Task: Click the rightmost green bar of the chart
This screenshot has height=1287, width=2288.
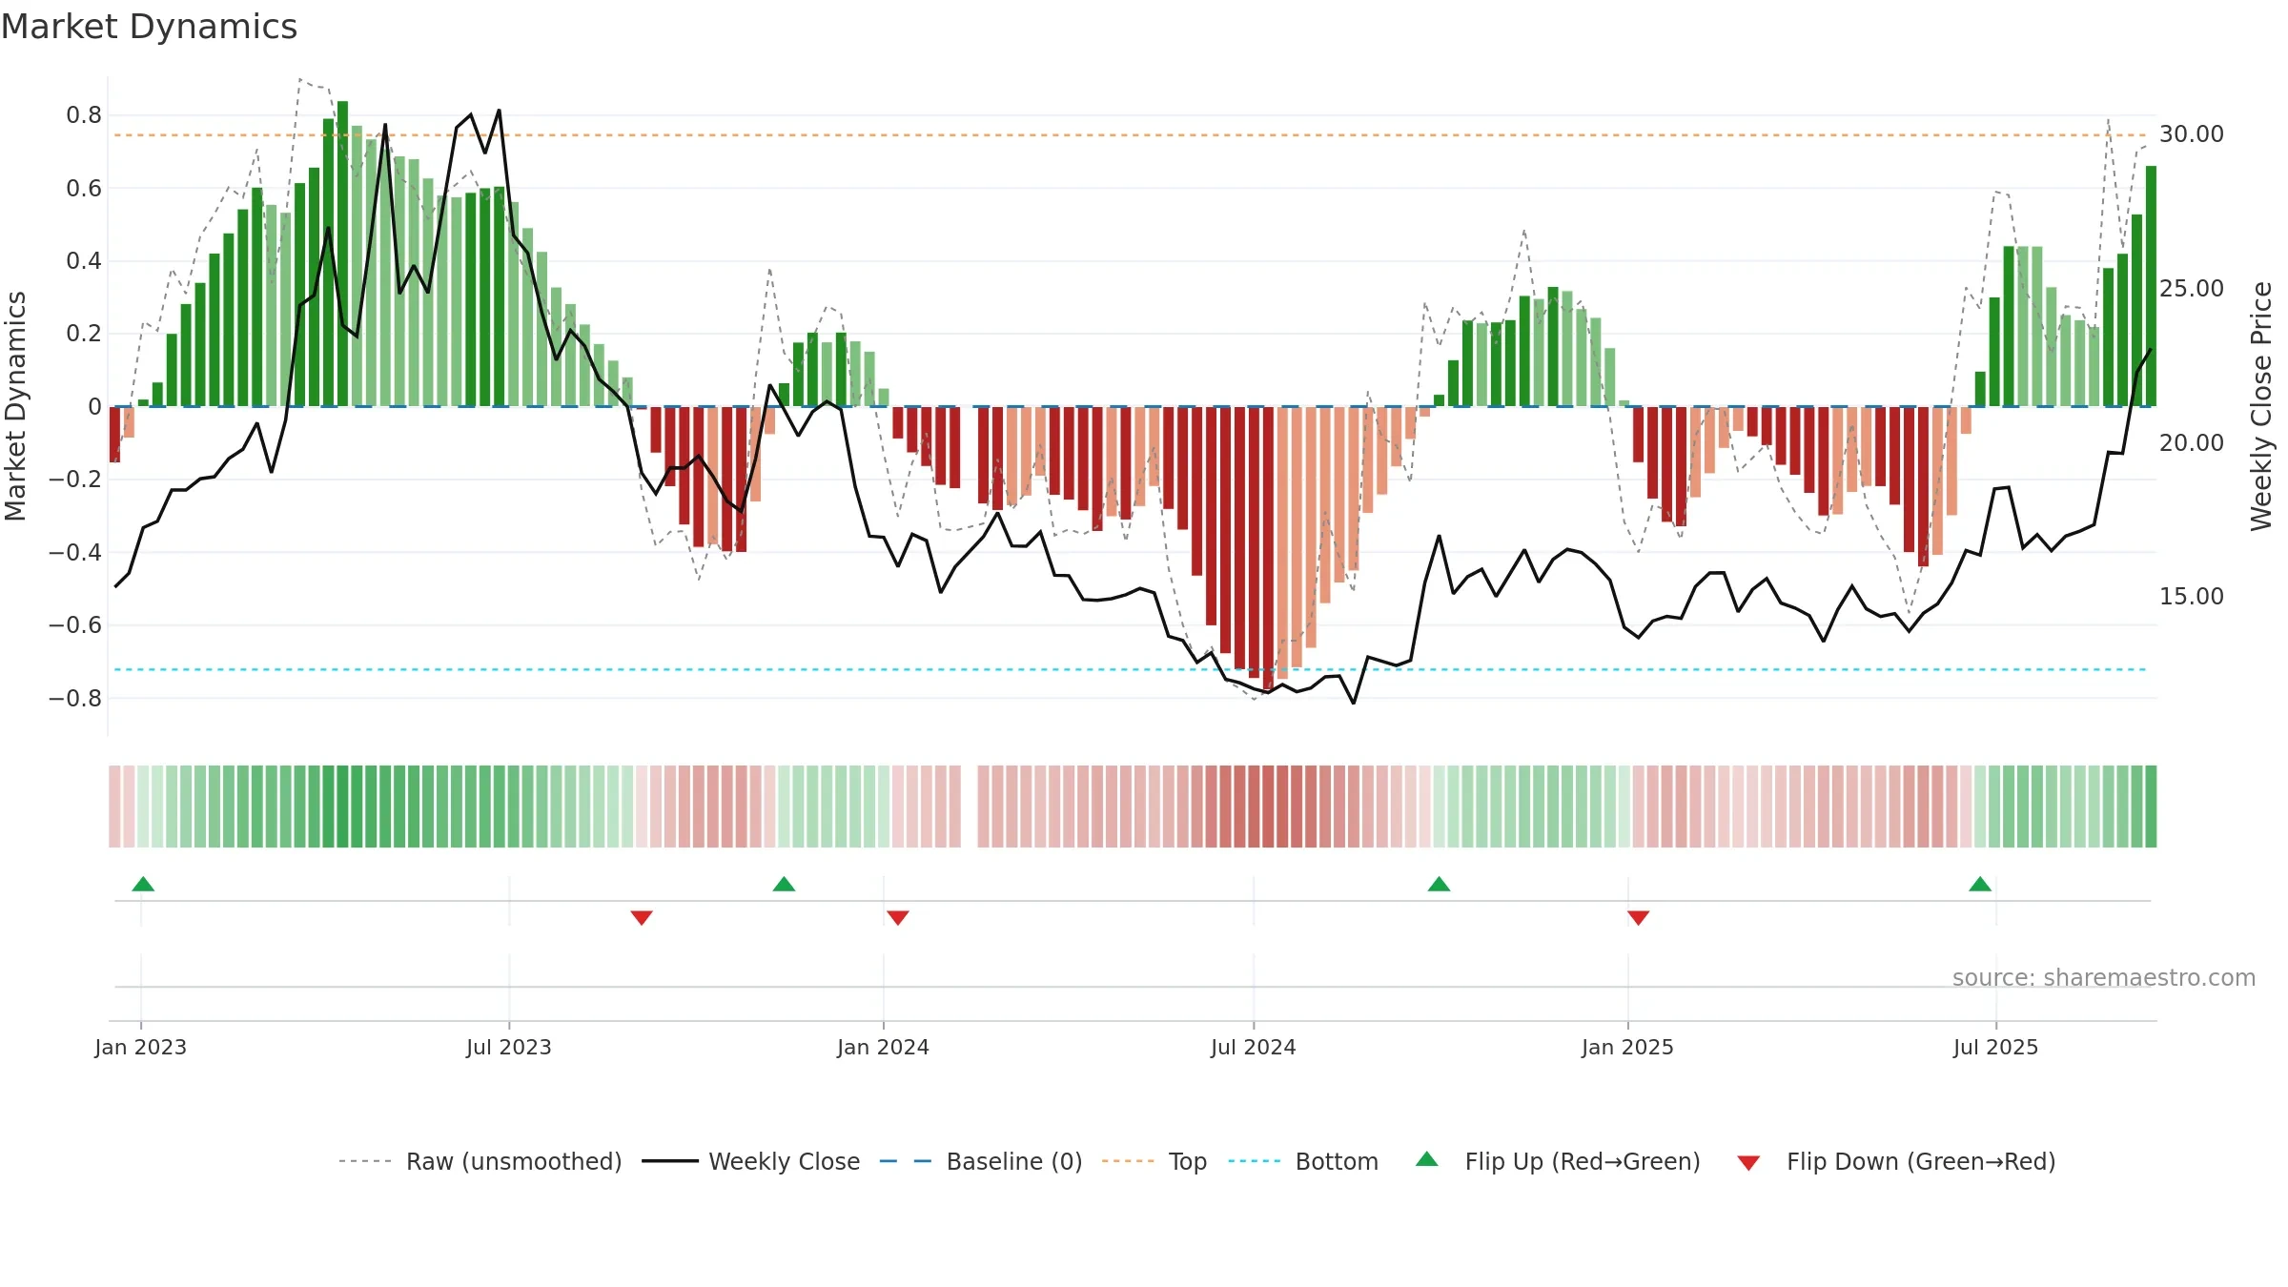Action: 2151,286
